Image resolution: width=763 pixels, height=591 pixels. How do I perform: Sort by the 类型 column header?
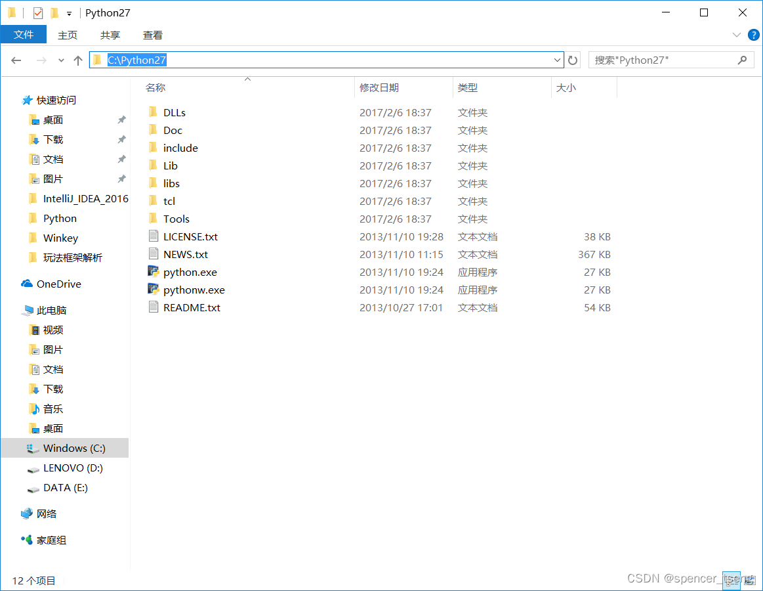click(502, 88)
